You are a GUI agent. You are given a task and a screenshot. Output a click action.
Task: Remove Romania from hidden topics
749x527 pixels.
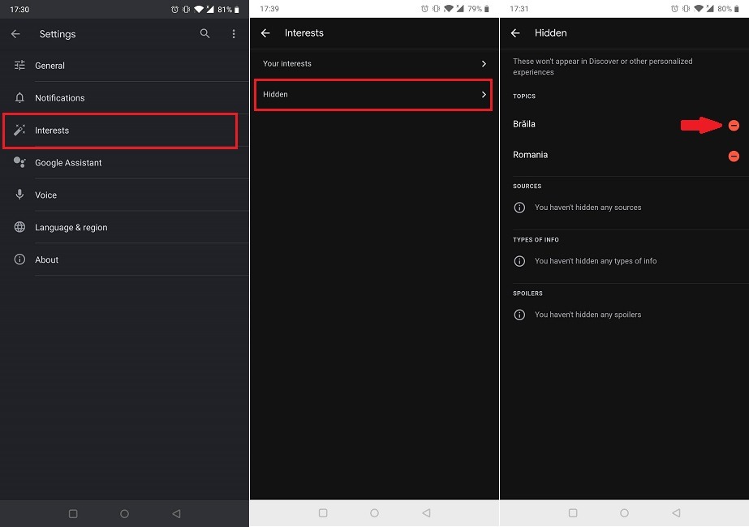click(734, 155)
